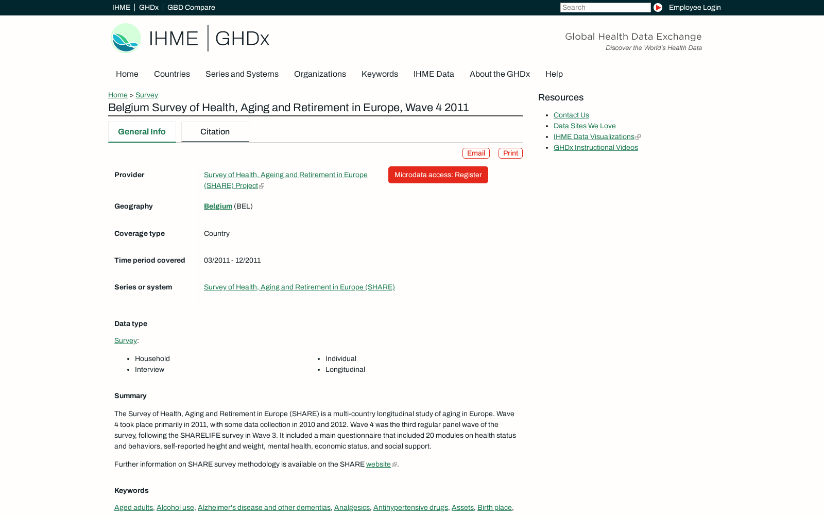Open the Organizations menu item
This screenshot has height=515, width=824.
coord(320,74)
